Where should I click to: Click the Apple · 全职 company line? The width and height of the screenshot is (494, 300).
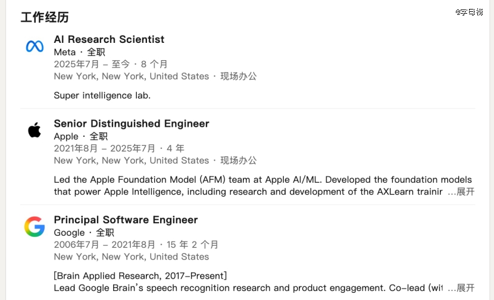tap(80, 136)
